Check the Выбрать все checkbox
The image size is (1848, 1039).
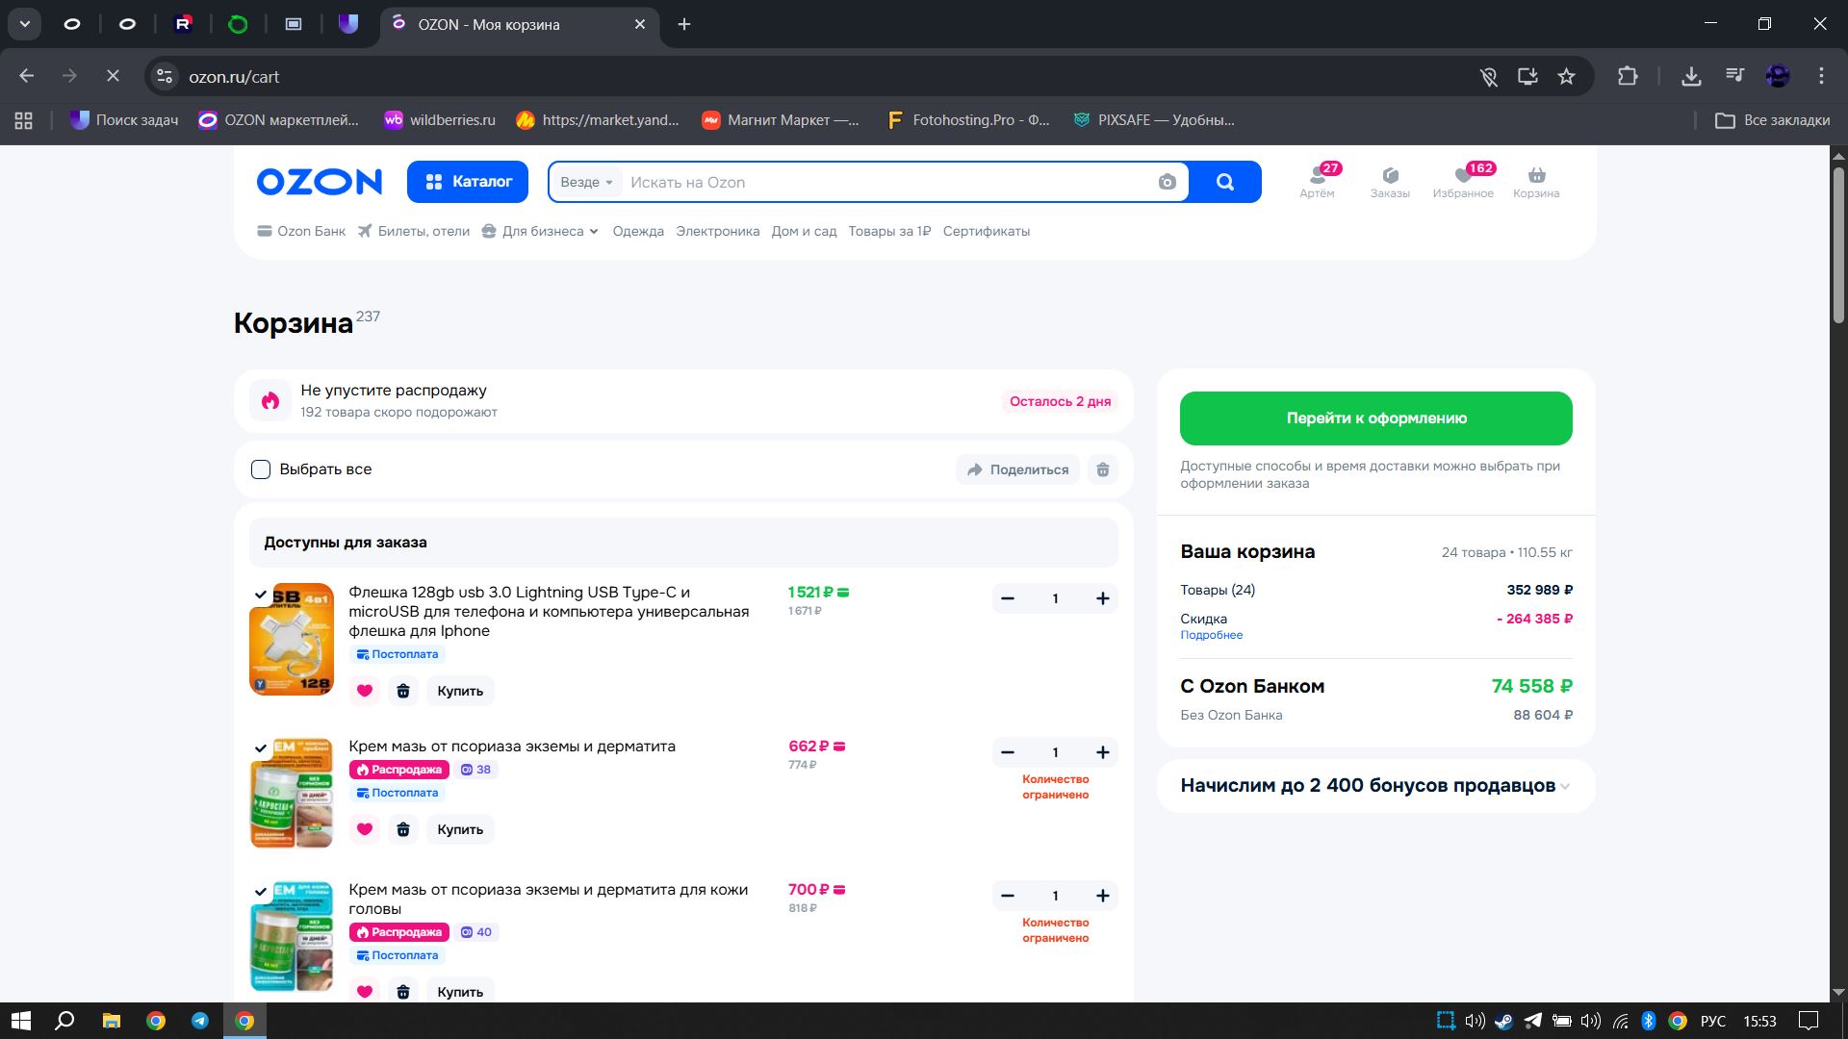(x=261, y=469)
